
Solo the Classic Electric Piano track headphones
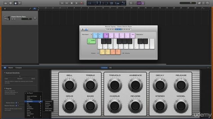coord(15,19)
